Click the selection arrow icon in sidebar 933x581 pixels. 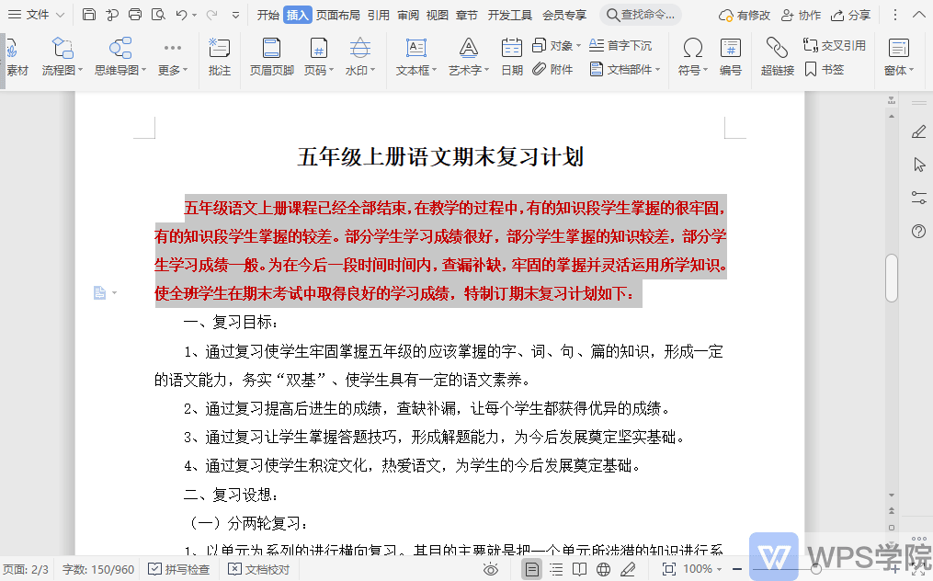pos(918,165)
